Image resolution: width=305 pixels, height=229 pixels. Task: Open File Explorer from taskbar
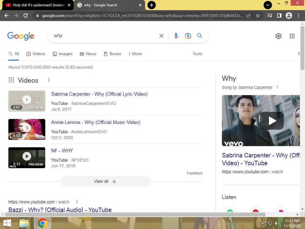click(x=24, y=223)
